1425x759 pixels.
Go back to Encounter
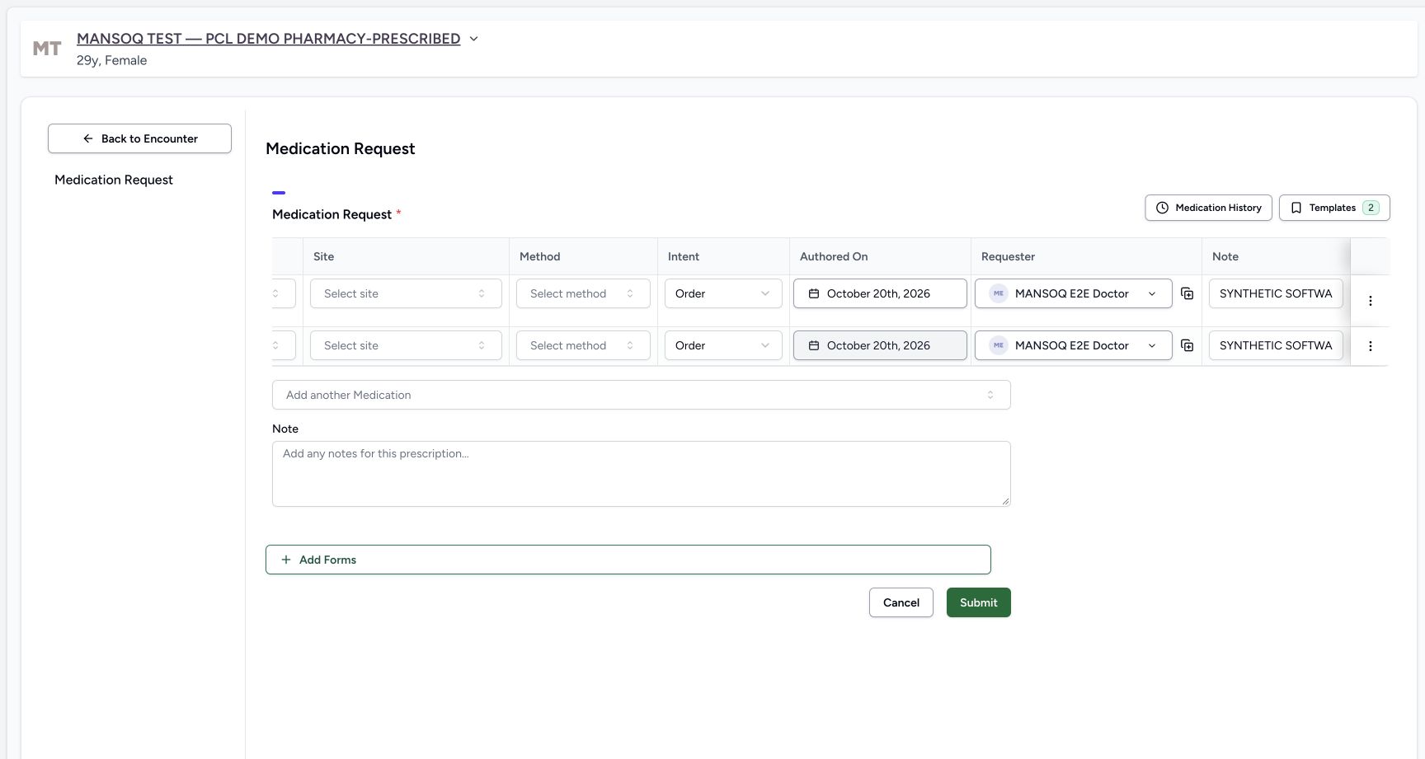[x=139, y=138]
